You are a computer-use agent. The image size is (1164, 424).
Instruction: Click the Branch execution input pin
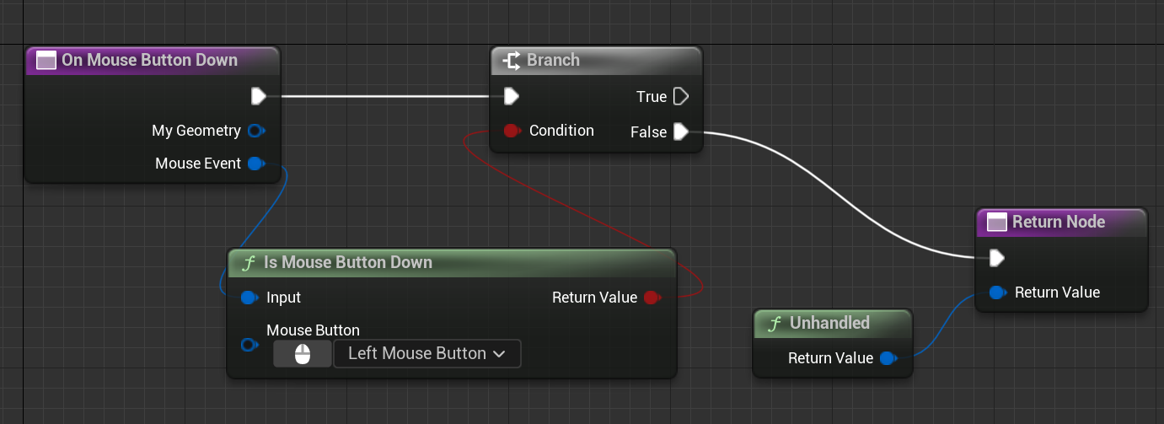tap(511, 97)
